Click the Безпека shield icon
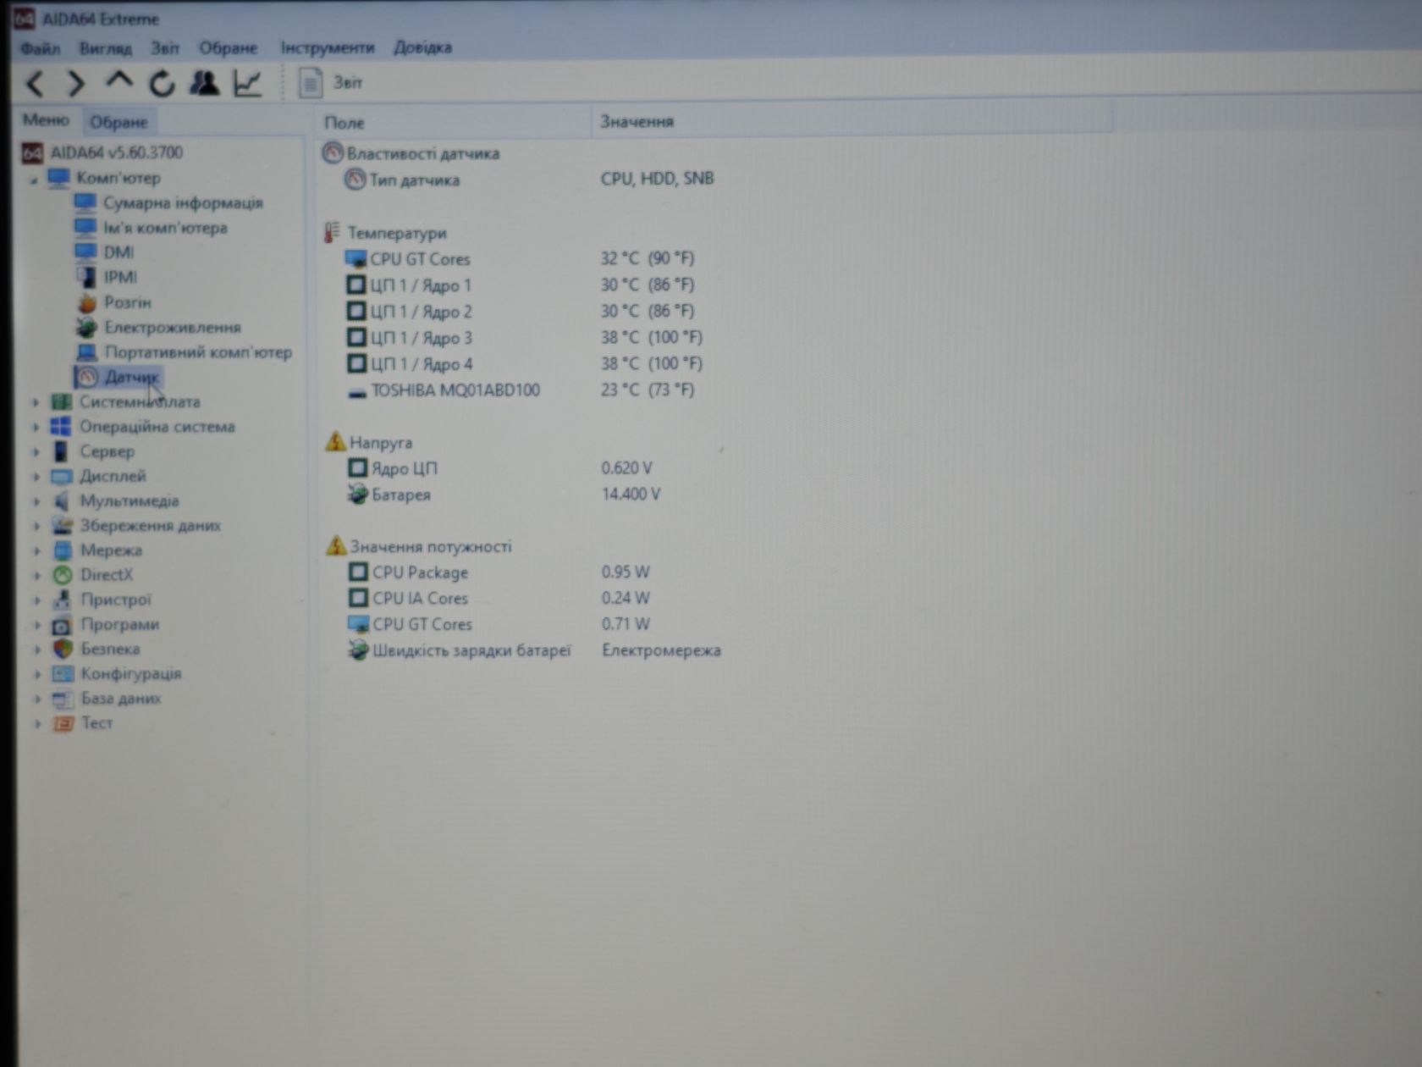1422x1067 pixels. pyautogui.click(x=63, y=649)
